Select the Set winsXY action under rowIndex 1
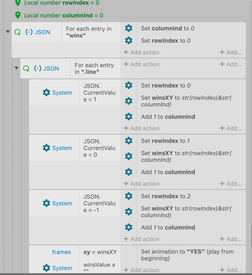This screenshot has height=275, width=252. (x=186, y=156)
